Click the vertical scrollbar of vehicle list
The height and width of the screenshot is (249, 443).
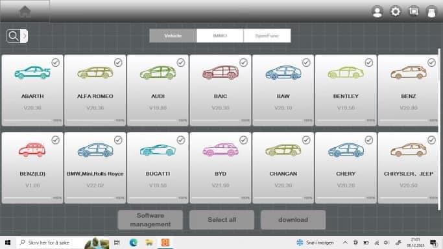coord(438,129)
